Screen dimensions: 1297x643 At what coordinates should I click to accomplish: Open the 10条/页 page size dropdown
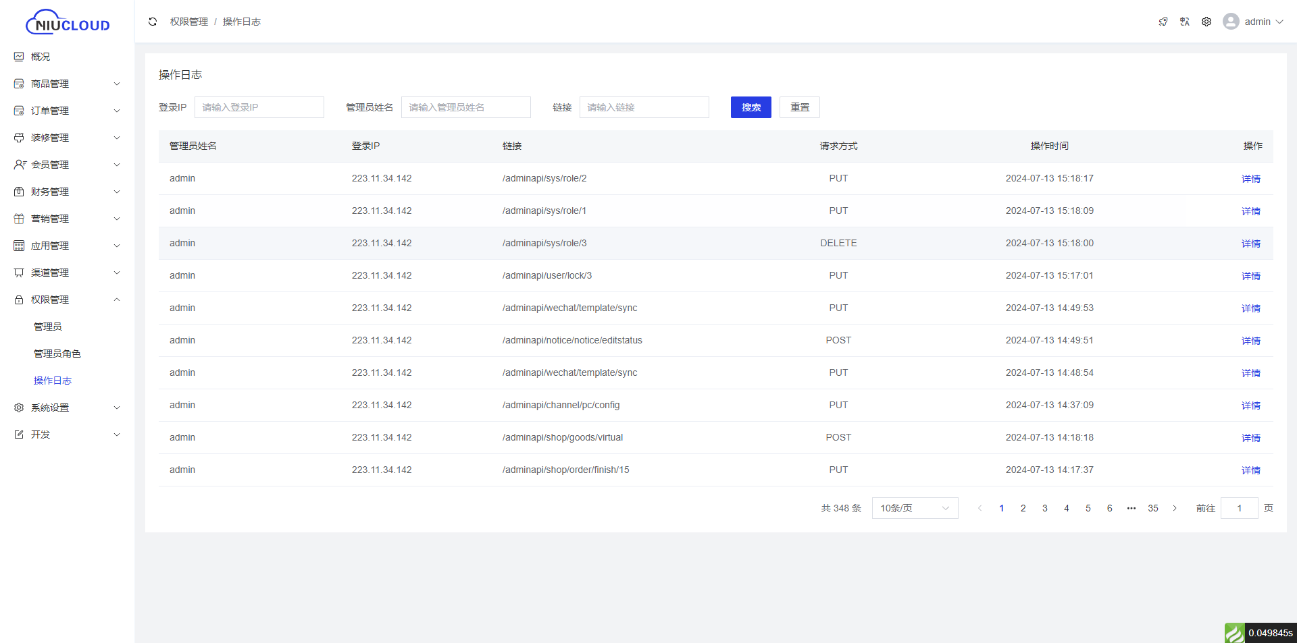(915, 508)
